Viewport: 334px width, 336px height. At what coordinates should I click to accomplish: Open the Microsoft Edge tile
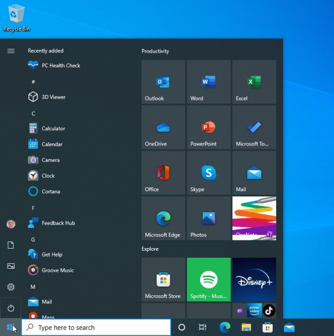[163, 219]
